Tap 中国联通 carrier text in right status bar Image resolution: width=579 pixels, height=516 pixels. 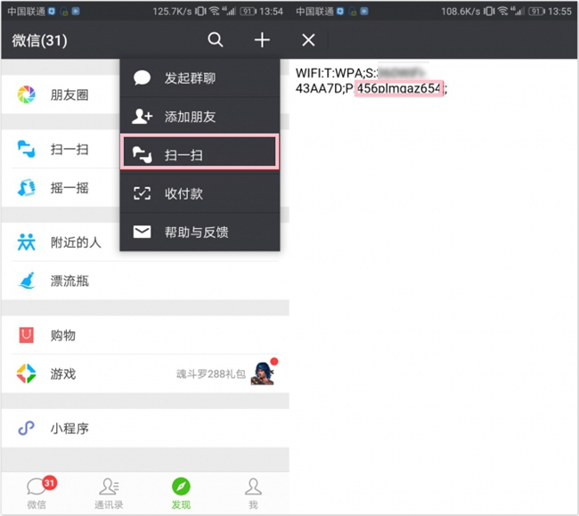(x=314, y=12)
